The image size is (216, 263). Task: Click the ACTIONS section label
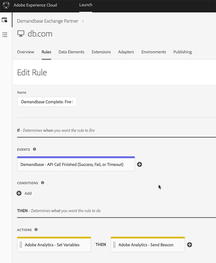pyautogui.click(x=25, y=230)
